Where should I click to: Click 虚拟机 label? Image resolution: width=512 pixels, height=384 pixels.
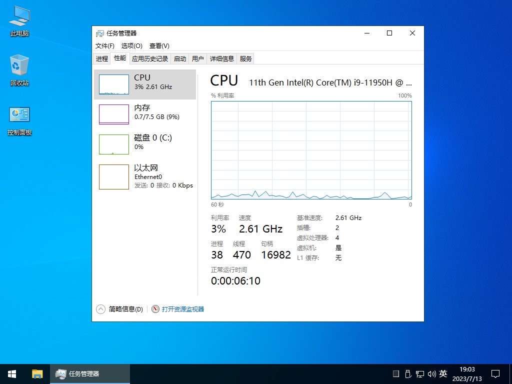[x=306, y=248]
